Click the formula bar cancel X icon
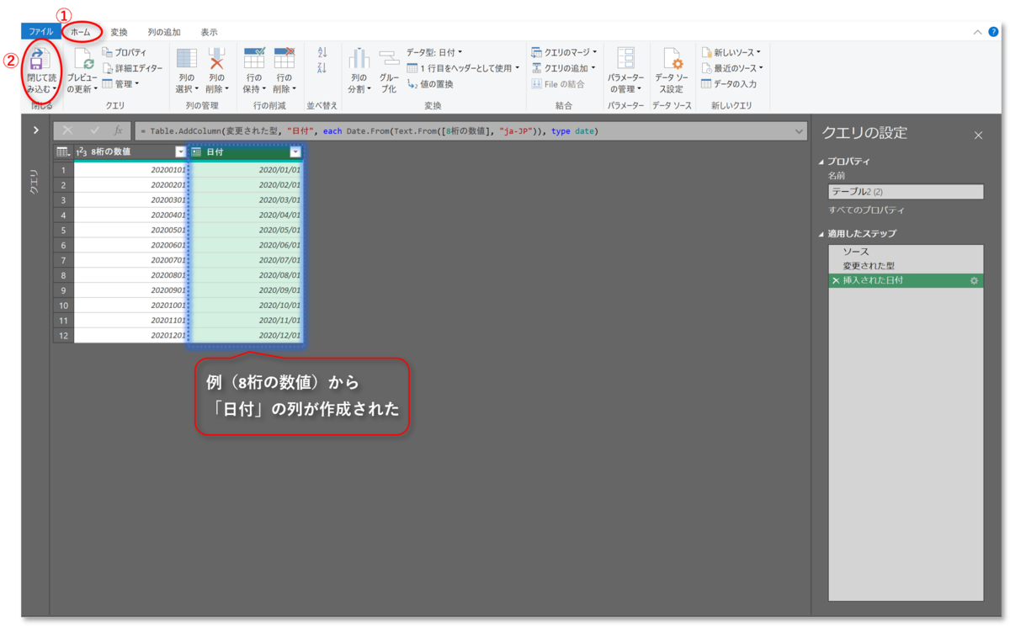This screenshot has height=627, width=1010. coord(68,130)
